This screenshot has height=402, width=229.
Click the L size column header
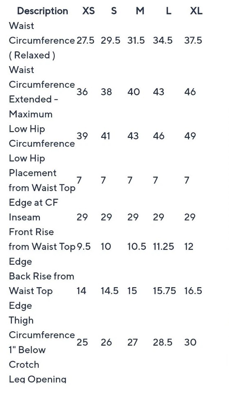coord(168,11)
